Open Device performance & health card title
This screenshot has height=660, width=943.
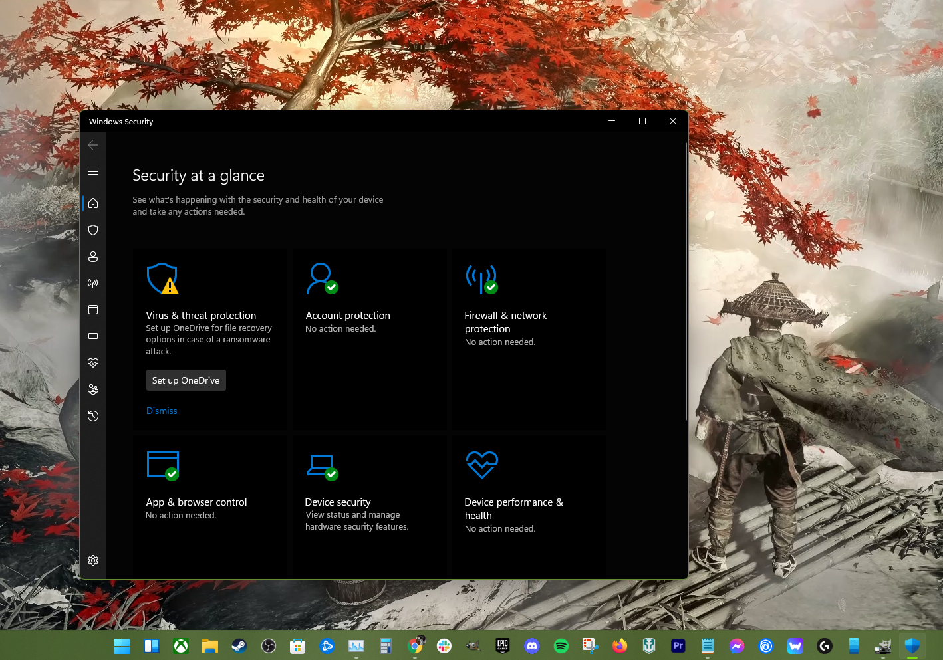click(513, 509)
